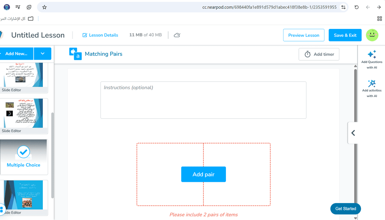
Task: Select the first Slide Editor thumbnail with ship image
Action: pyautogui.click(x=24, y=77)
